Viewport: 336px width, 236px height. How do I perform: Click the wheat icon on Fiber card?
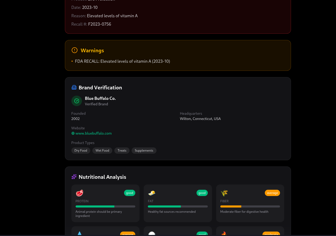[x=224, y=193]
